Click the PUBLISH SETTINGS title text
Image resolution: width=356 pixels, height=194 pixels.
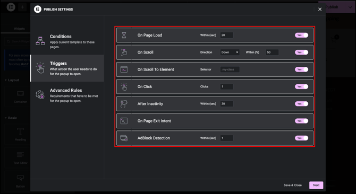coord(58,10)
